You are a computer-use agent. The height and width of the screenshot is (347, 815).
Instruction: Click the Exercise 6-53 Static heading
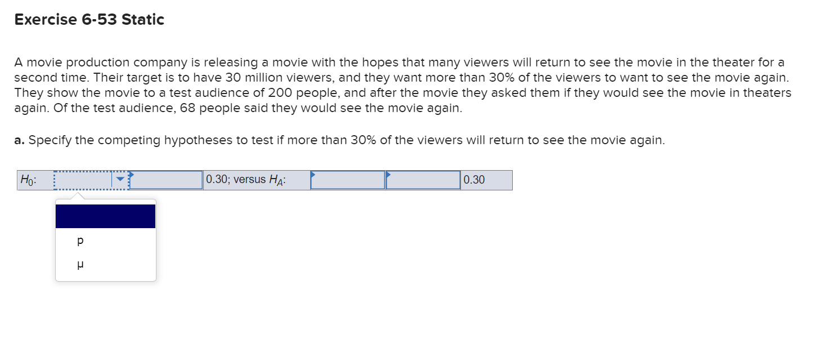pyautogui.click(x=89, y=19)
